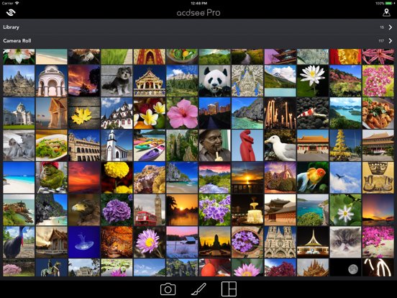The width and height of the screenshot is (397, 298).
Task: Open the gray puppy photo thumbnail
Action: tap(117, 81)
